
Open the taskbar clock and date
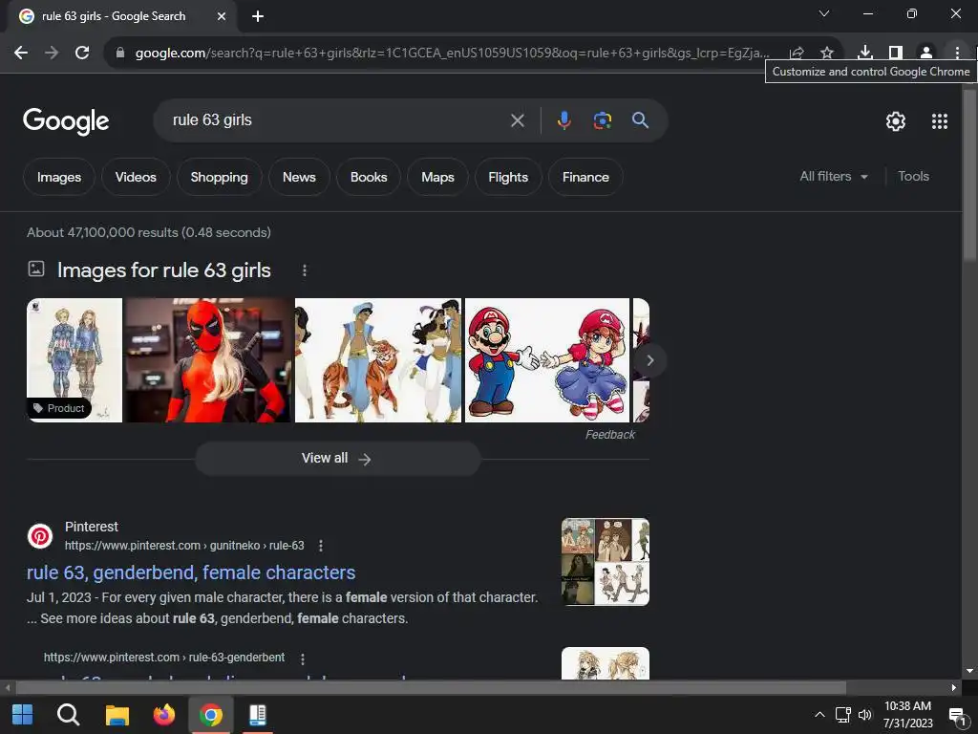(x=907, y=715)
